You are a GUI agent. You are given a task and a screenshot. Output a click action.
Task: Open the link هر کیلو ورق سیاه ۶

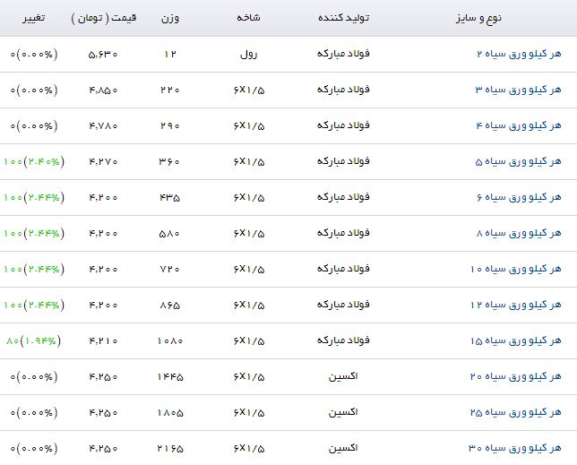(519, 197)
